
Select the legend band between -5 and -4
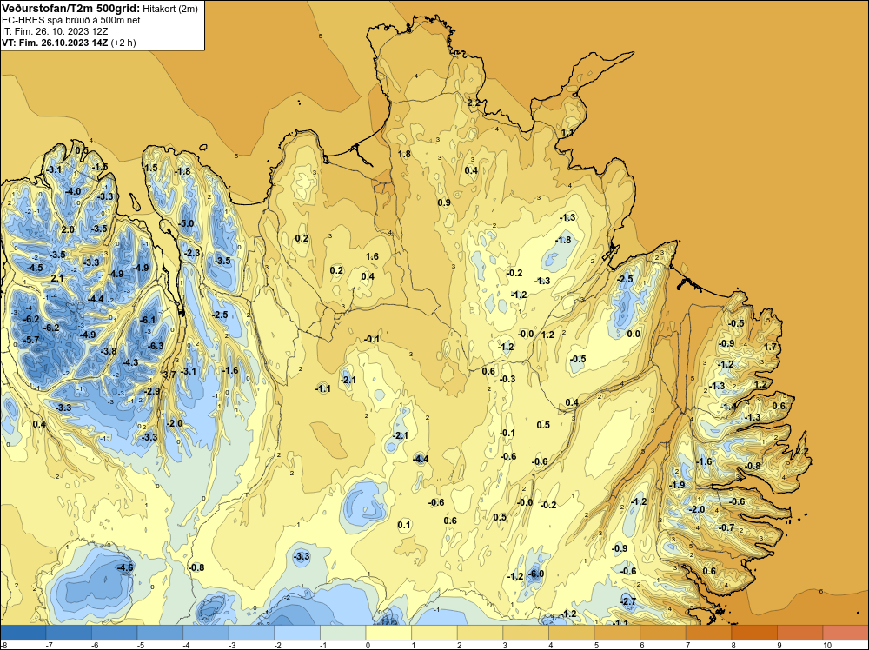click(160, 633)
